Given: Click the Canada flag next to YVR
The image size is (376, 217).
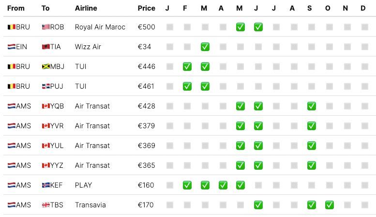Looking at the screenshot, I should pyautogui.click(x=45, y=126).
